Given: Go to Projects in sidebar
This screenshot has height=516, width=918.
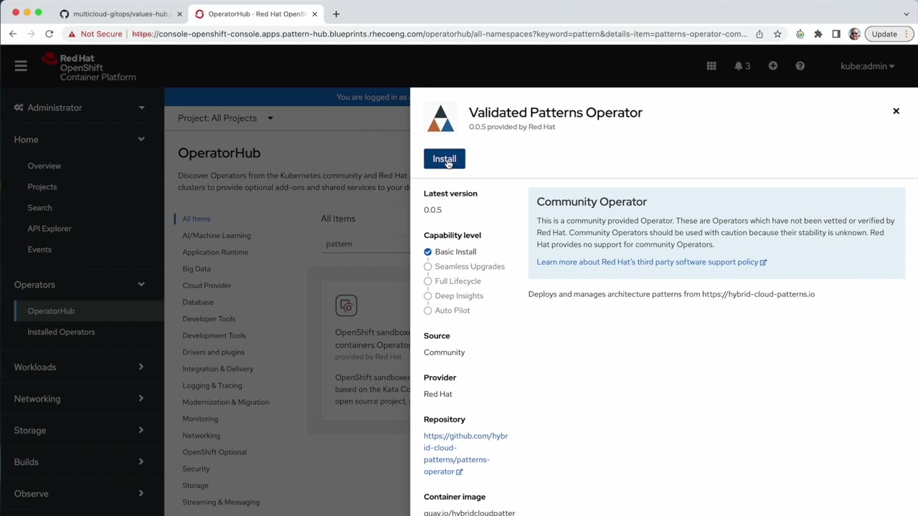Looking at the screenshot, I should tap(42, 186).
